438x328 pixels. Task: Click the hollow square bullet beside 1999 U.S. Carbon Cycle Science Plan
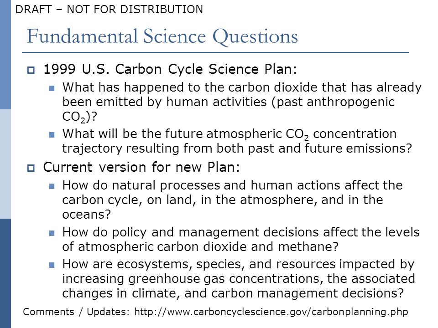click(31, 70)
